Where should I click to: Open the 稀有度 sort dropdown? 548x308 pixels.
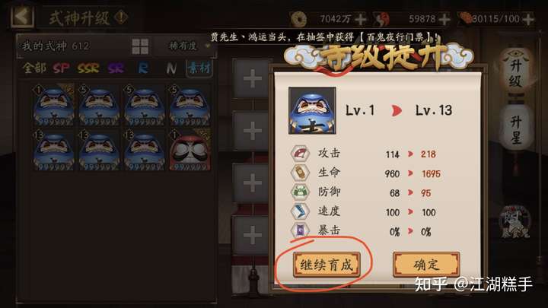189,46
